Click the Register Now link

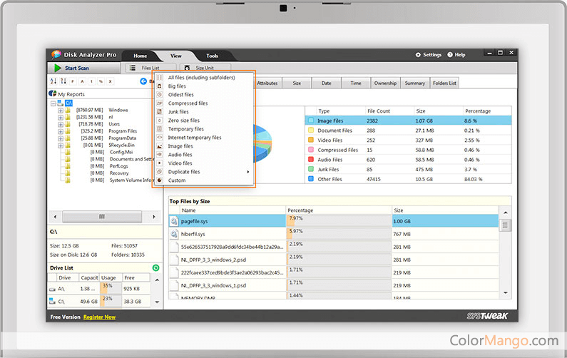tap(99, 317)
